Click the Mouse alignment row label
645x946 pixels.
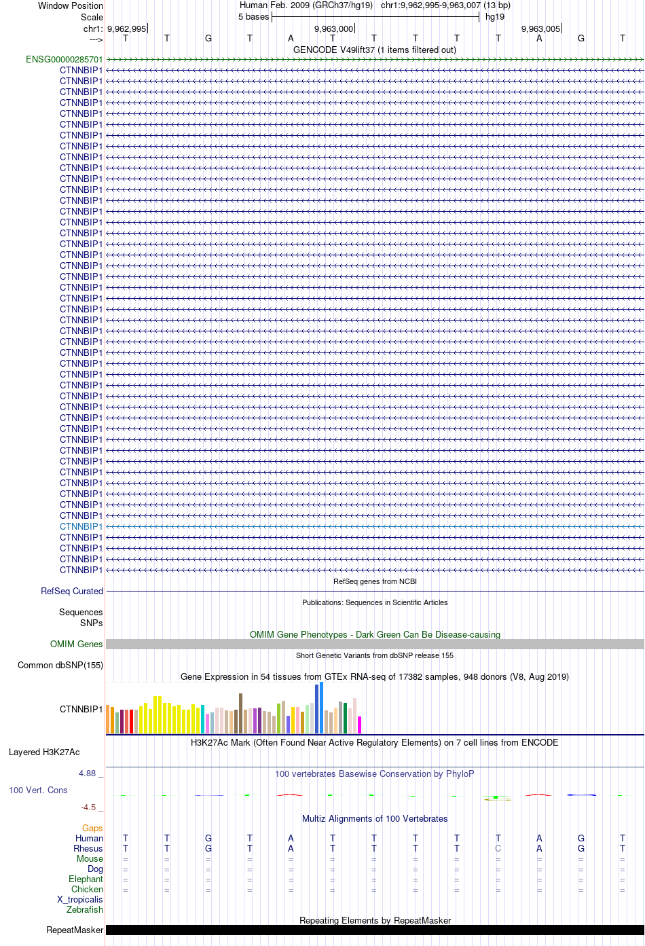[90, 858]
